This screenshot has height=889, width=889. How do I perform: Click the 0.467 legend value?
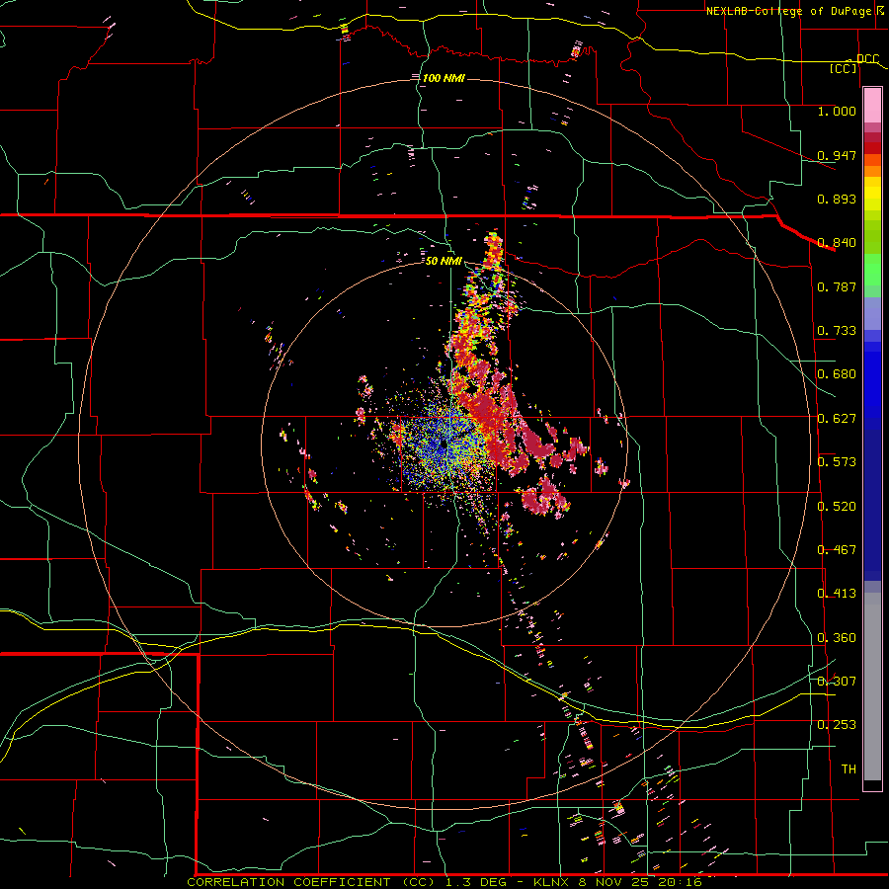tap(837, 550)
